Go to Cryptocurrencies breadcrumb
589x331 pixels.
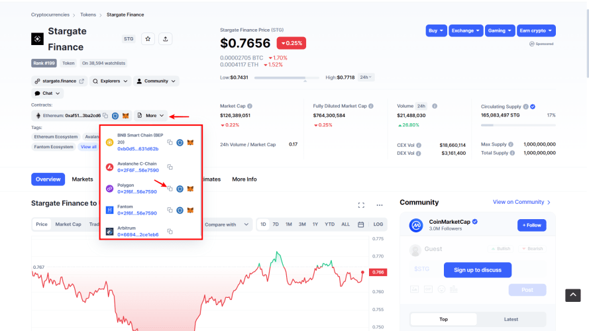point(50,15)
